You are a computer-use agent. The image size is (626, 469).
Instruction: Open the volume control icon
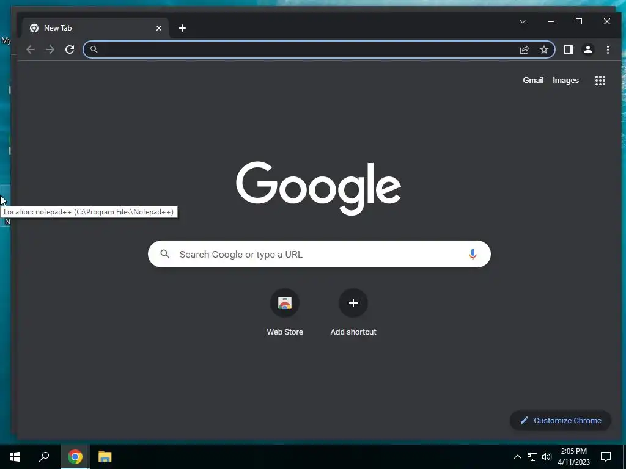[x=547, y=457]
